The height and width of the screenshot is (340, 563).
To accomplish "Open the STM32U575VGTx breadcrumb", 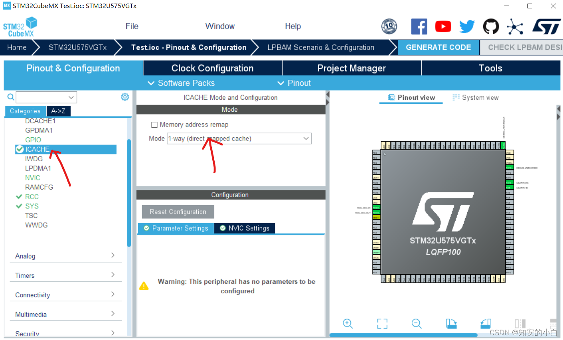I will [77, 47].
